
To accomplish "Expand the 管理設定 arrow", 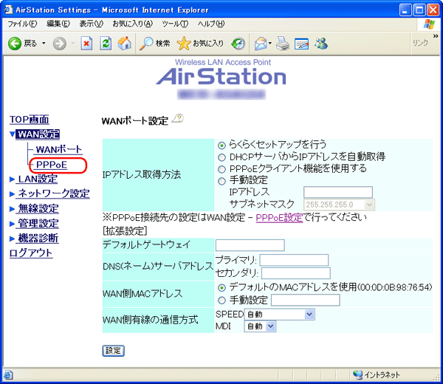I will pos(12,224).
